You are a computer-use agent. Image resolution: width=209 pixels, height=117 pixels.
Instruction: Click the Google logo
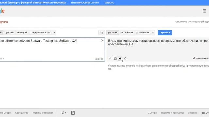tap(2, 11)
